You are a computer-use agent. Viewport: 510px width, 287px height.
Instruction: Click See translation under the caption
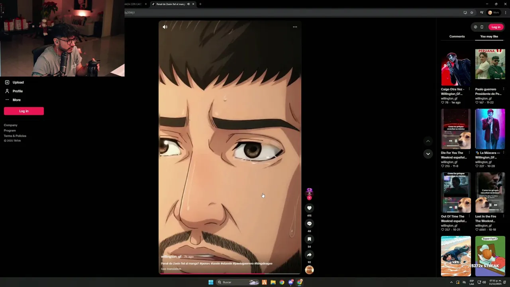tap(171, 269)
